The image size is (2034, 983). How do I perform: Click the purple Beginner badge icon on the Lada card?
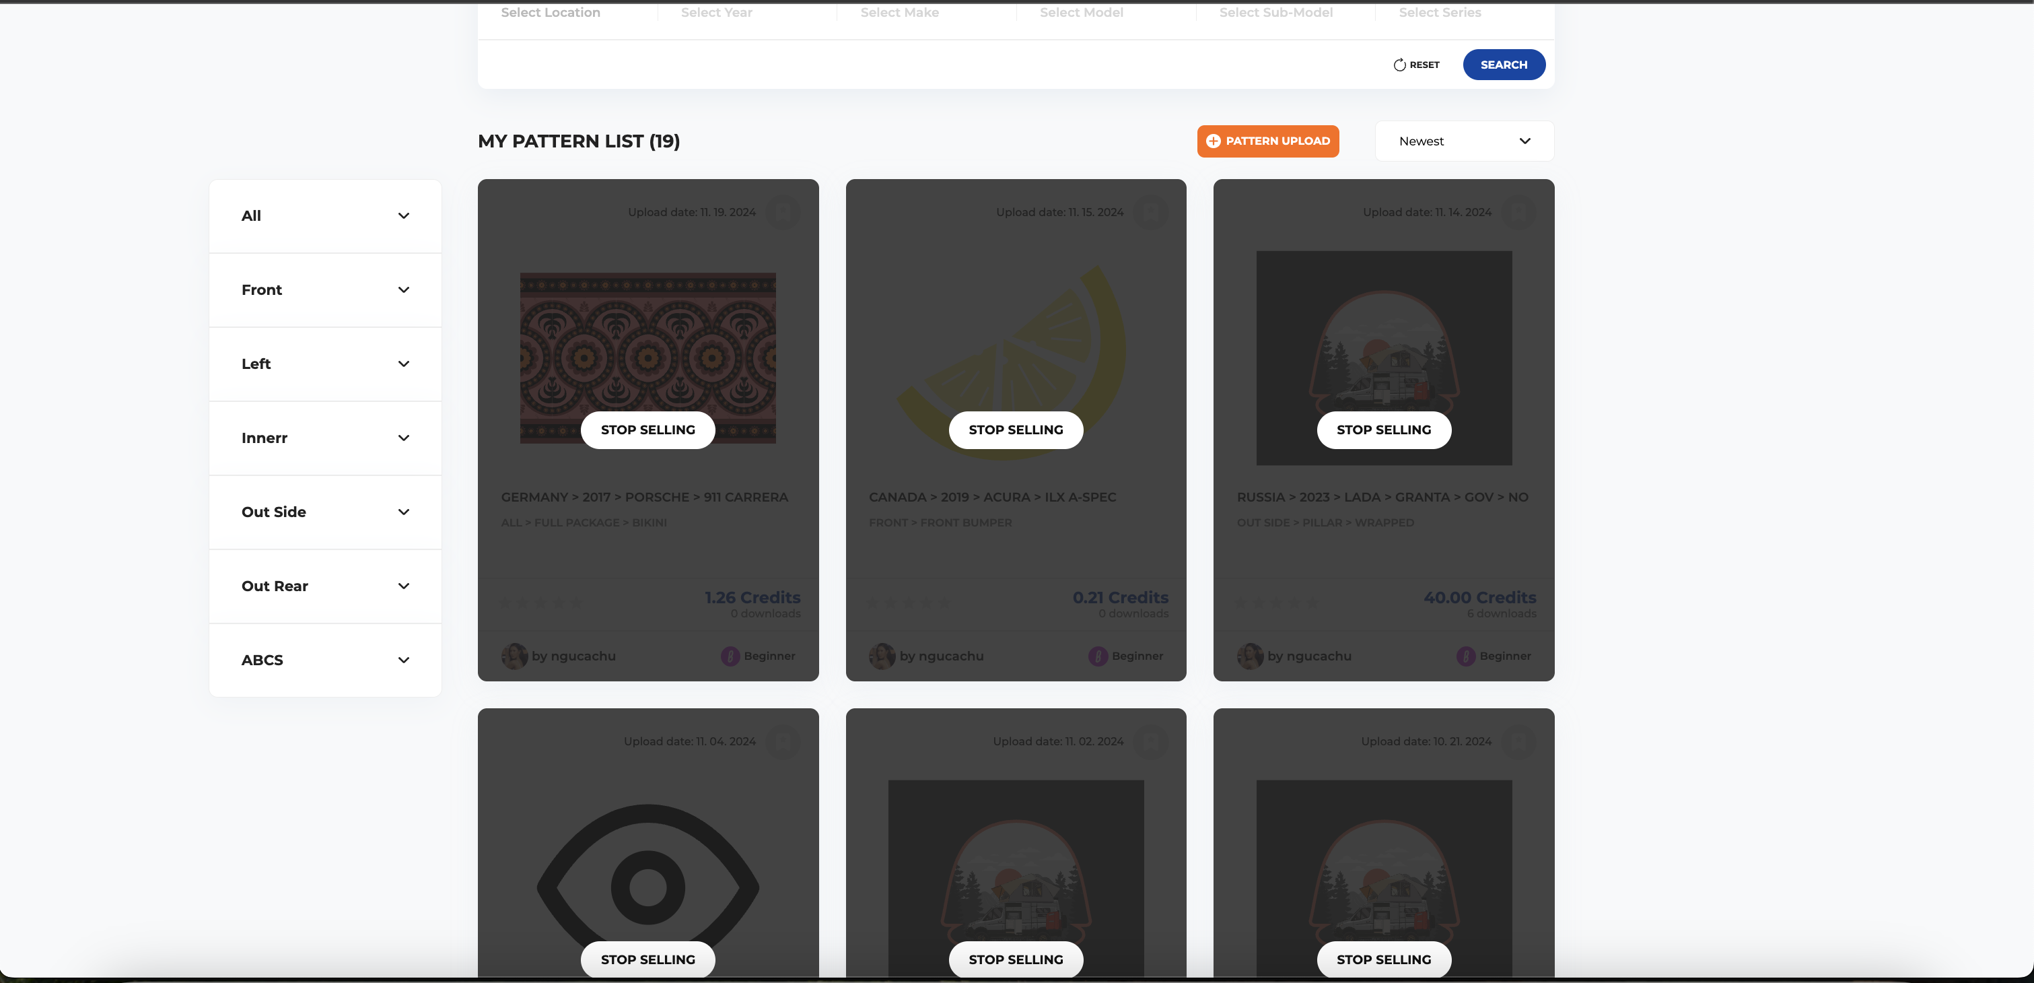(1467, 656)
